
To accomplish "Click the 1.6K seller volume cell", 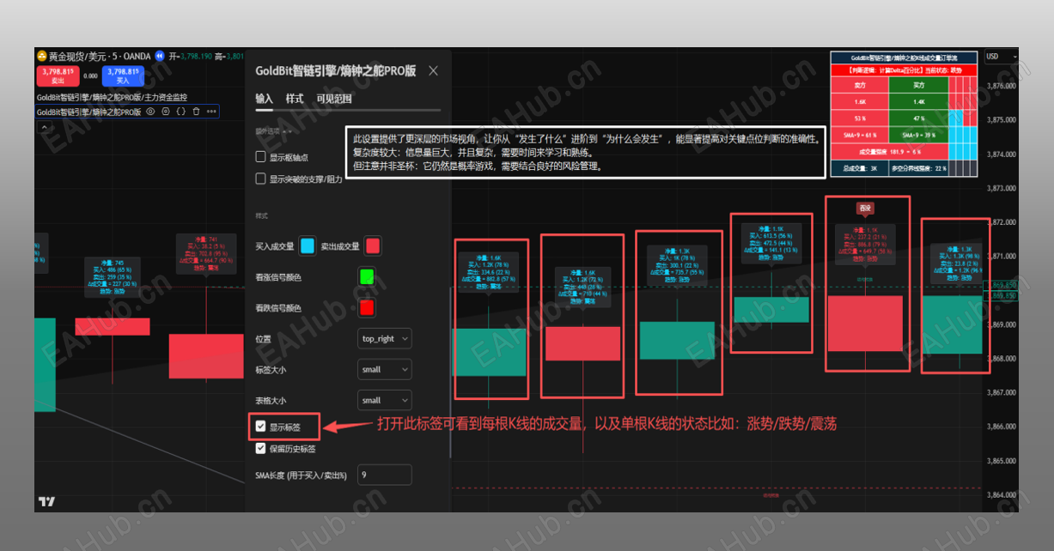I will click(x=860, y=101).
